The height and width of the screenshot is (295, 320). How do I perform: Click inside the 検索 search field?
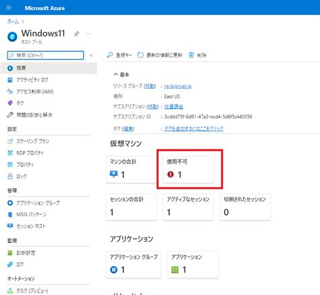coord(46,55)
